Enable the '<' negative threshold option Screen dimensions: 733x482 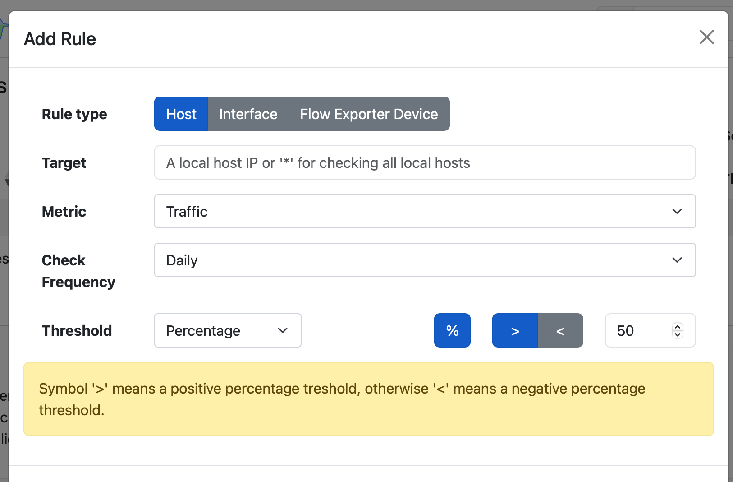pos(561,330)
